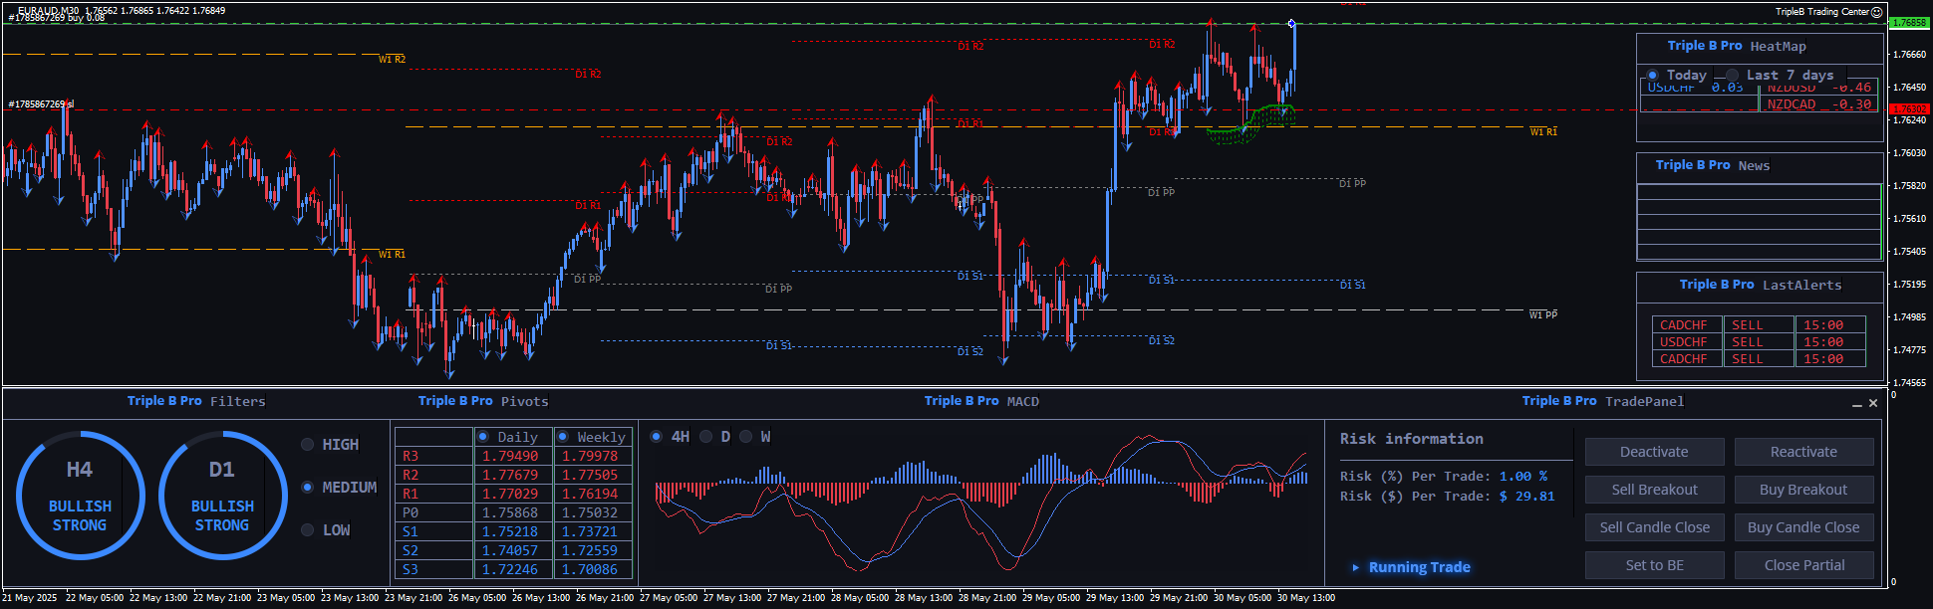Click the Buy Candle Close button
This screenshot has height=609, width=1933.
coord(1803,527)
